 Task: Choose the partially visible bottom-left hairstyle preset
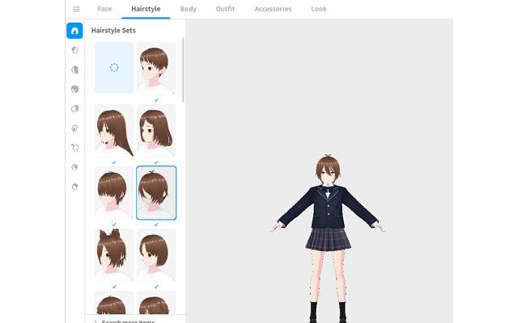click(x=114, y=303)
